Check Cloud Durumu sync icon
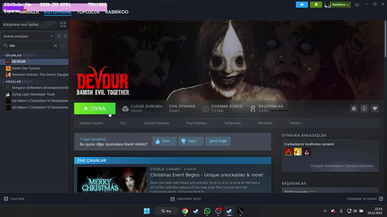This screenshot has width=387, height=217. pyautogui.click(x=125, y=108)
